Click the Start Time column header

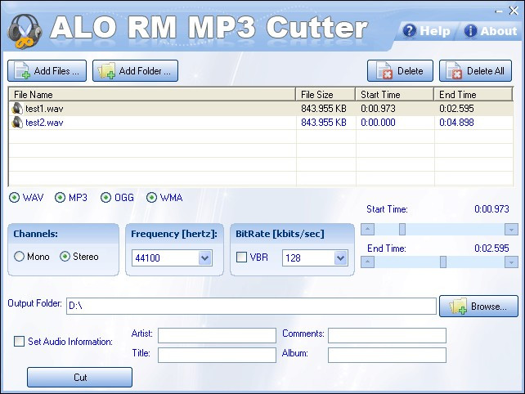pos(395,94)
